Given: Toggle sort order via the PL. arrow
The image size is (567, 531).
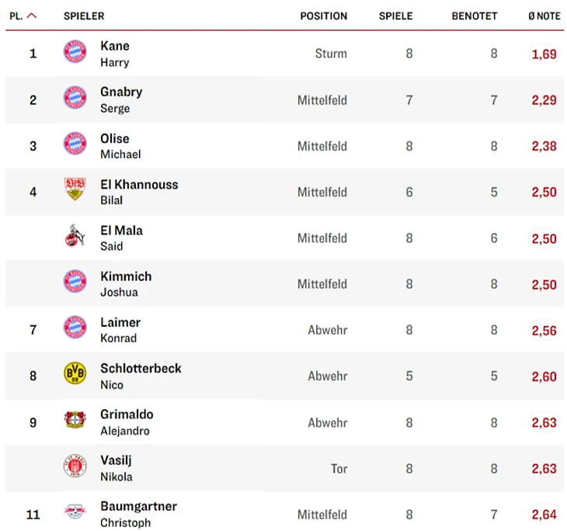Looking at the screenshot, I should 32,16.
